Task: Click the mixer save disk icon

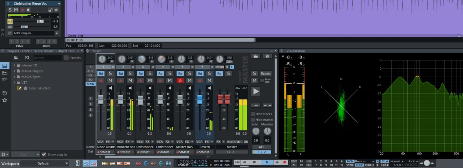Action: coord(268,56)
